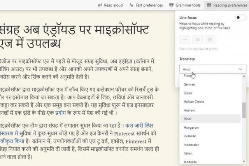Choose Italian from the language list
Screen dimensions: 249x166
(210, 153)
